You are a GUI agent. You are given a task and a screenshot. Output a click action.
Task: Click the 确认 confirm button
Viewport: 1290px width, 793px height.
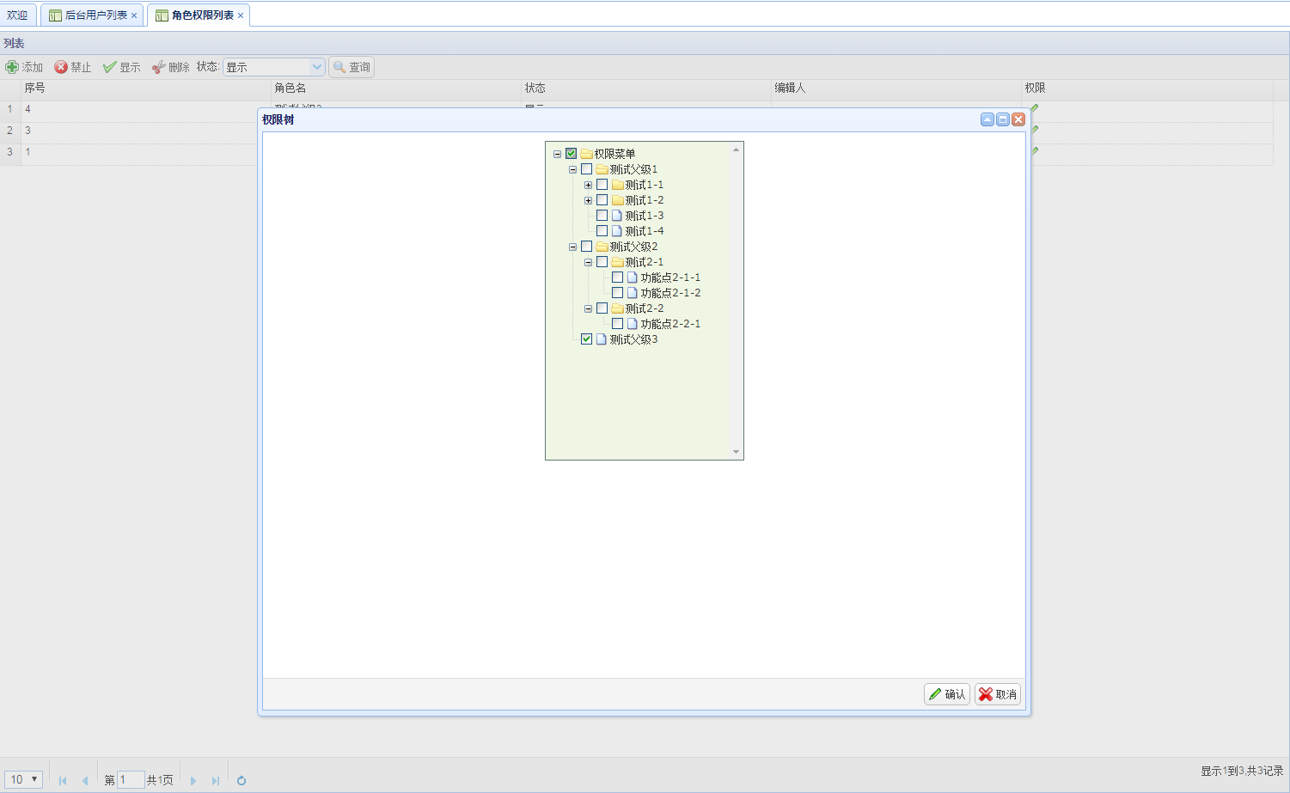[x=947, y=694]
